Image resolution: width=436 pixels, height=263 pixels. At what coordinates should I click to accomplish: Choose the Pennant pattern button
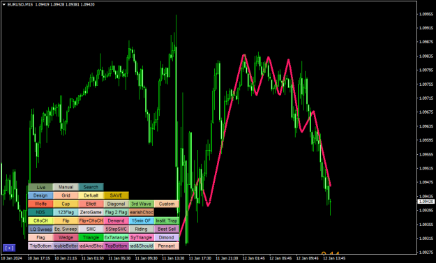click(x=167, y=246)
